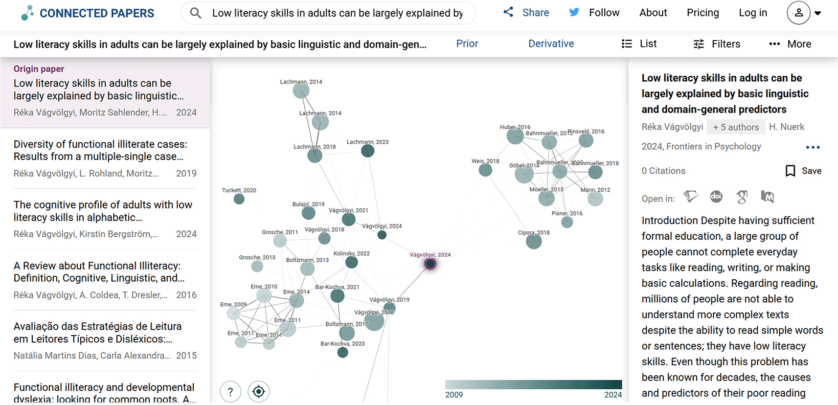The height and width of the screenshot is (405, 838).
Task: Open the More menu in toolbar
Action: click(790, 44)
